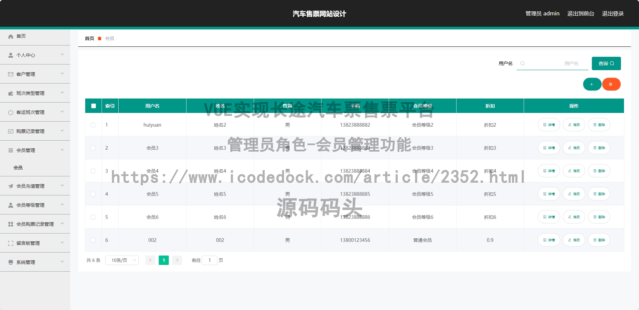
Task: Click the 普通会员 level cell
Action: 422,240
